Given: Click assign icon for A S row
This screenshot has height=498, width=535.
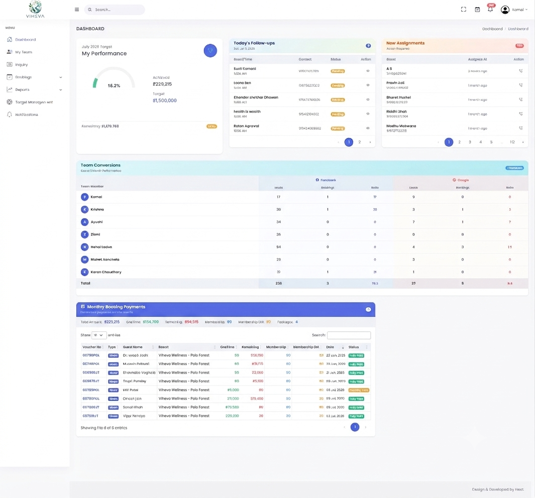Looking at the screenshot, I should (520, 71).
